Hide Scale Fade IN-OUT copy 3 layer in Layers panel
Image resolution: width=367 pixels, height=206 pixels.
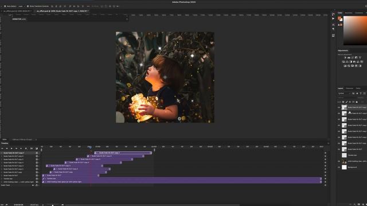(339, 131)
